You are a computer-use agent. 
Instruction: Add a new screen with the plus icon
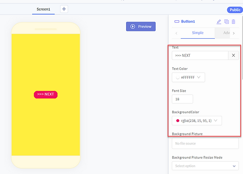coord(64,9)
